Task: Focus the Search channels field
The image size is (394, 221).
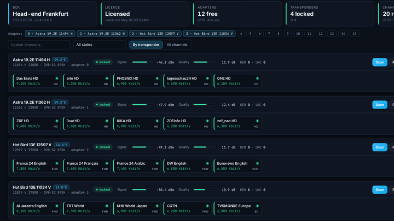Action: click(x=39, y=45)
